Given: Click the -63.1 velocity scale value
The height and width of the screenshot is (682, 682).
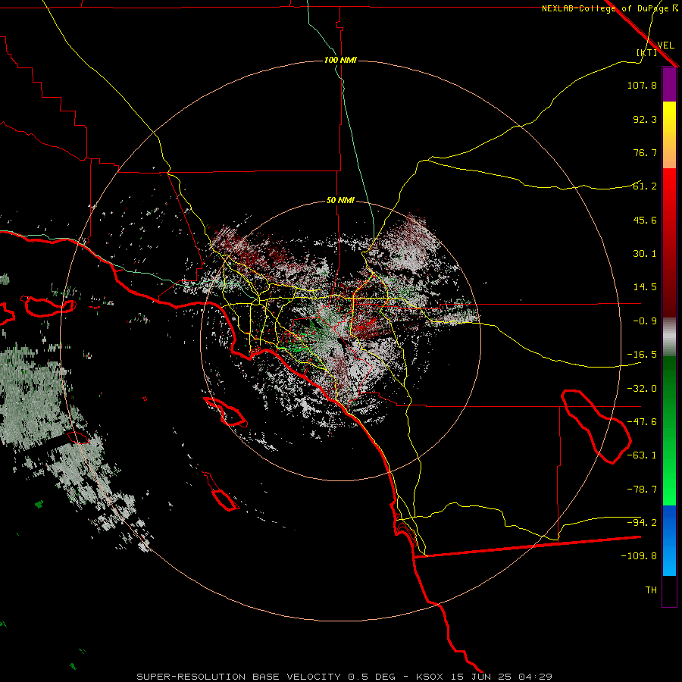Looking at the screenshot, I should coord(642,455).
